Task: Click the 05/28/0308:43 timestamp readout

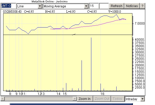Action: [x=12, y=12]
